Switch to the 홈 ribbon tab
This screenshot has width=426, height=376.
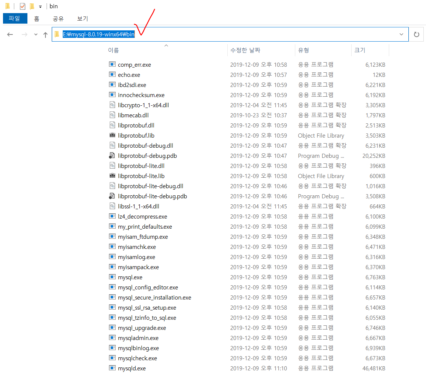pyautogui.click(x=37, y=19)
